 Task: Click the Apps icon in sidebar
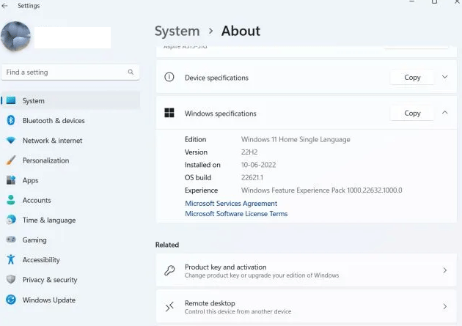[x=11, y=180]
